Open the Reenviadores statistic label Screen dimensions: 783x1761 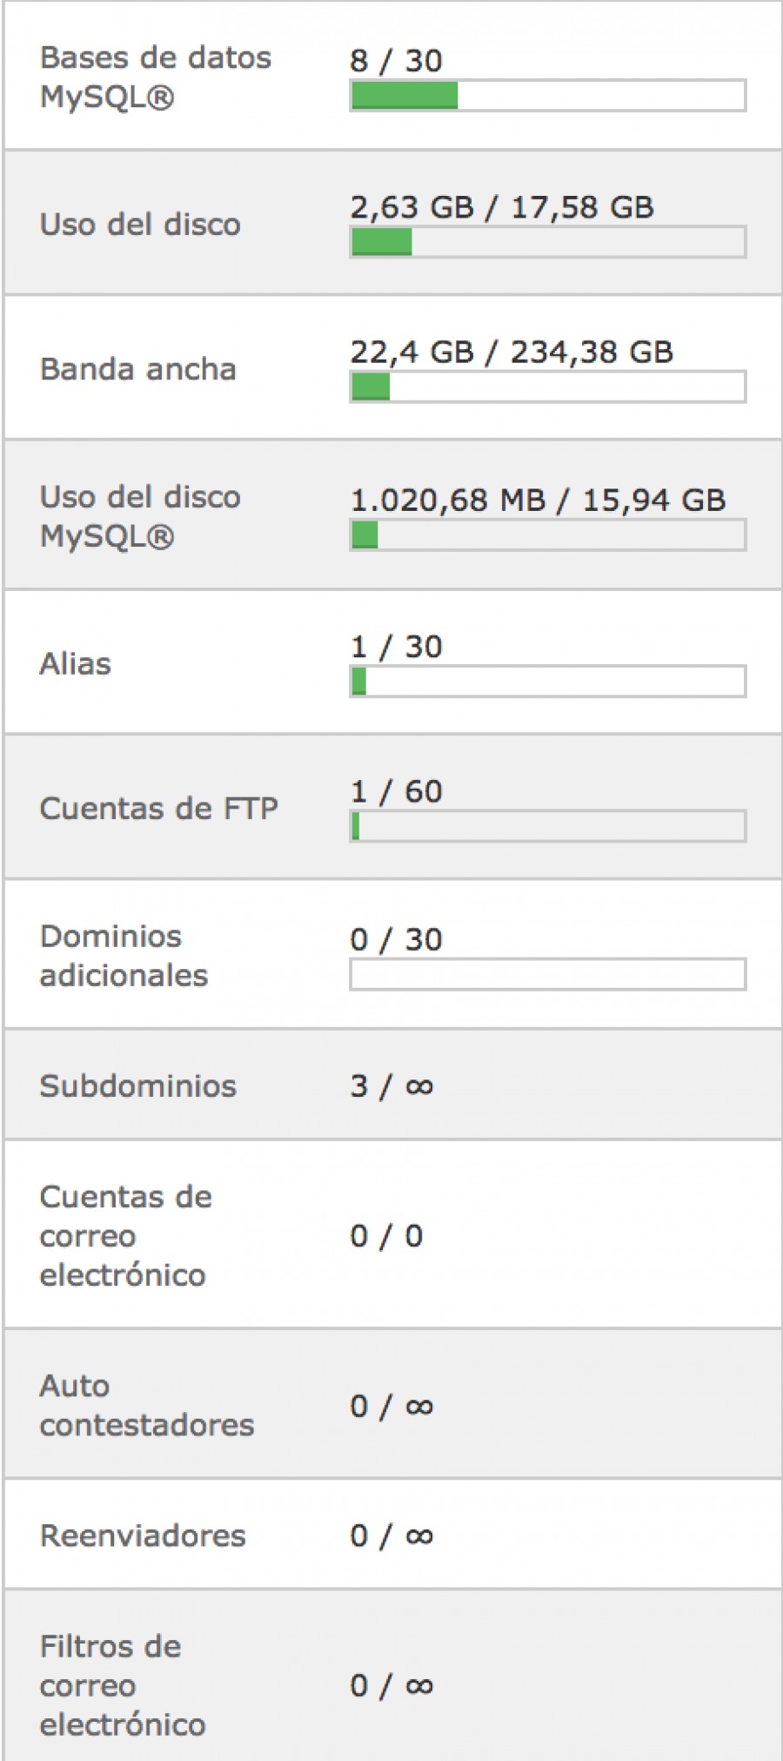[x=143, y=1536]
